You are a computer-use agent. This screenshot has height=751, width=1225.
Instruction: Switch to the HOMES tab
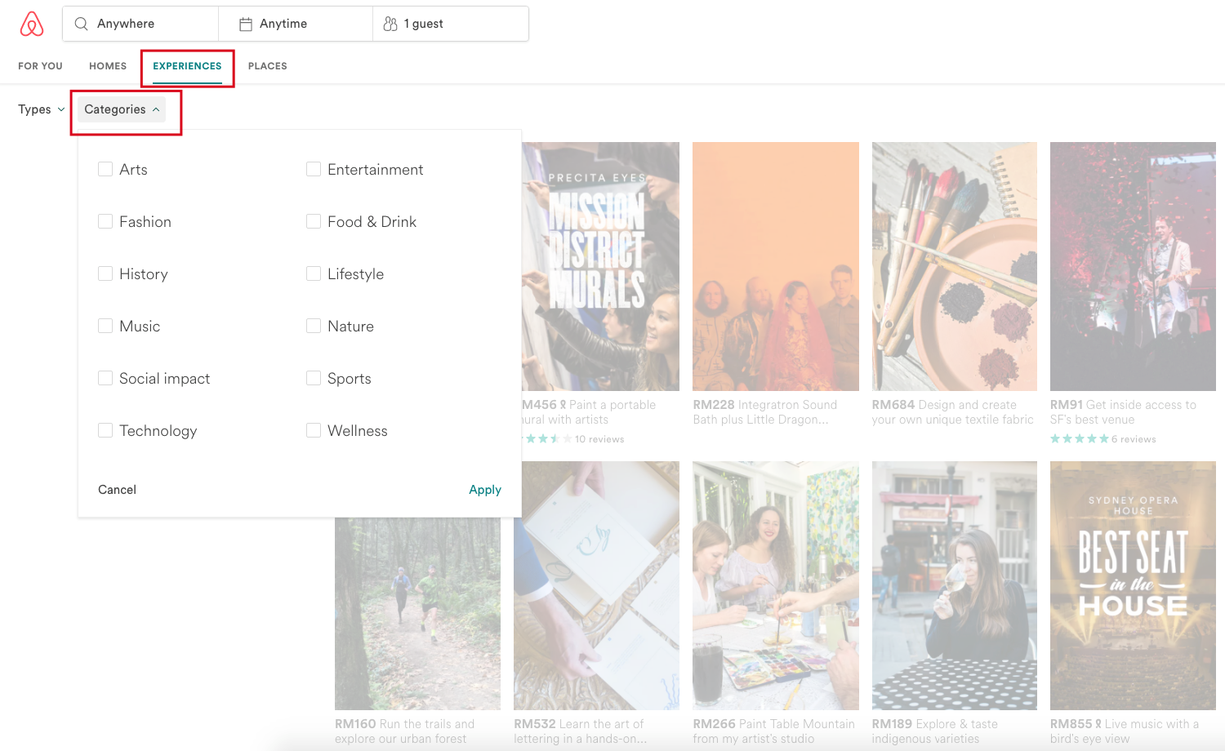pyautogui.click(x=107, y=66)
